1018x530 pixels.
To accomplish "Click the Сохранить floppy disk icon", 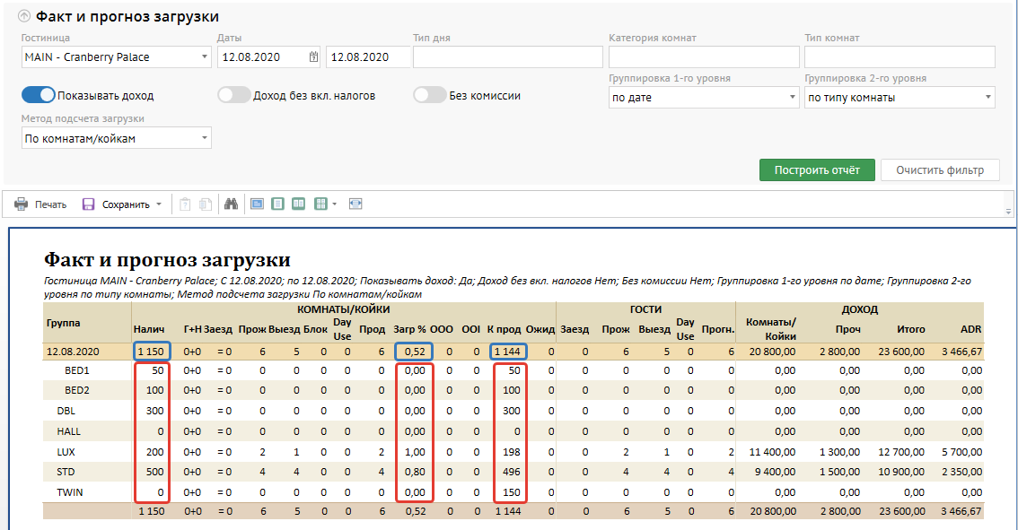I will point(89,204).
